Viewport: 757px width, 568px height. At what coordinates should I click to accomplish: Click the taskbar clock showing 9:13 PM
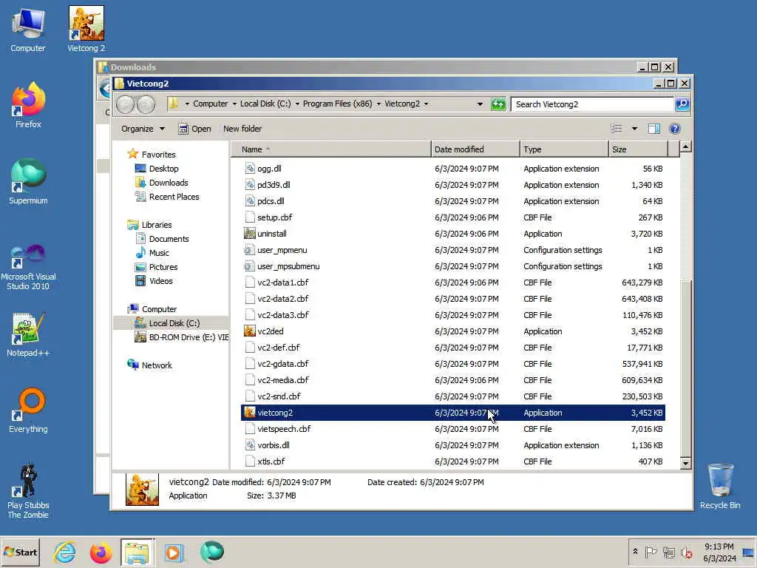[x=719, y=552]
